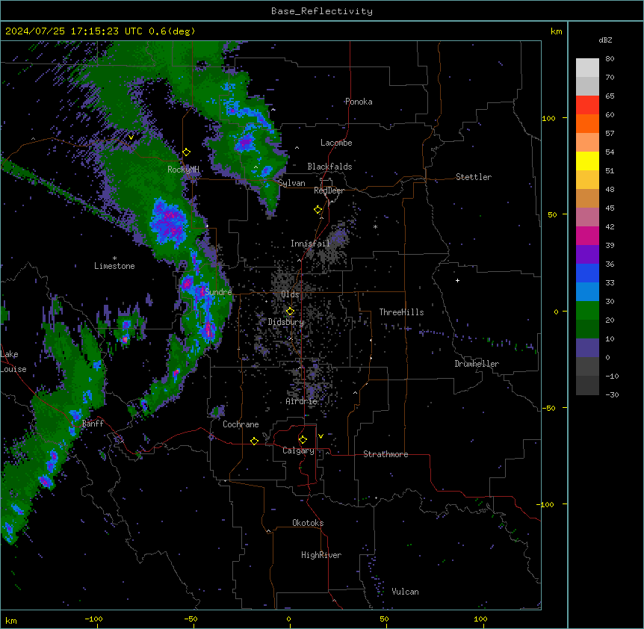Click the Vulcan label
Image resolution: width=644 pixels, height=629 pixels.
click(405, 592)
